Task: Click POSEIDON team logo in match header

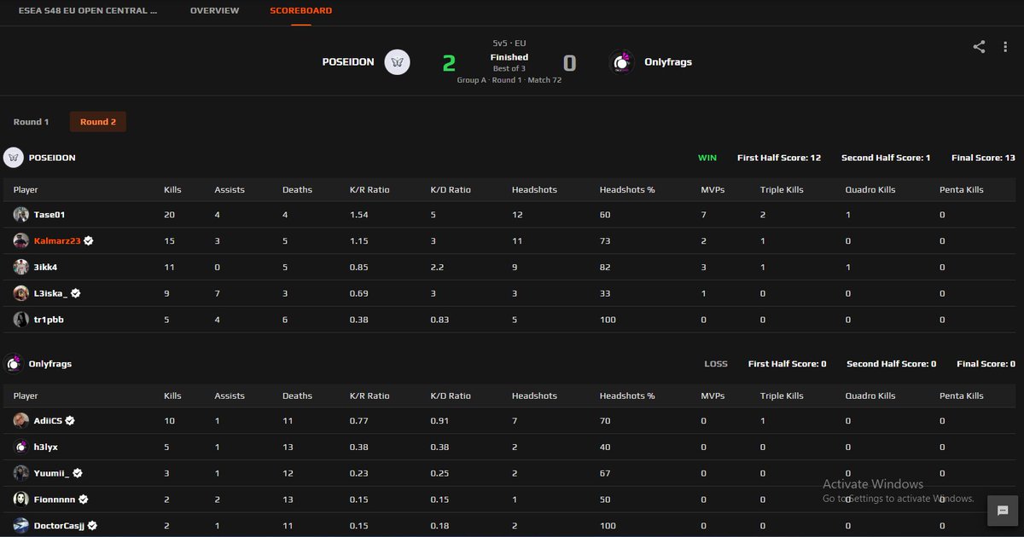Action: [397, 62]
